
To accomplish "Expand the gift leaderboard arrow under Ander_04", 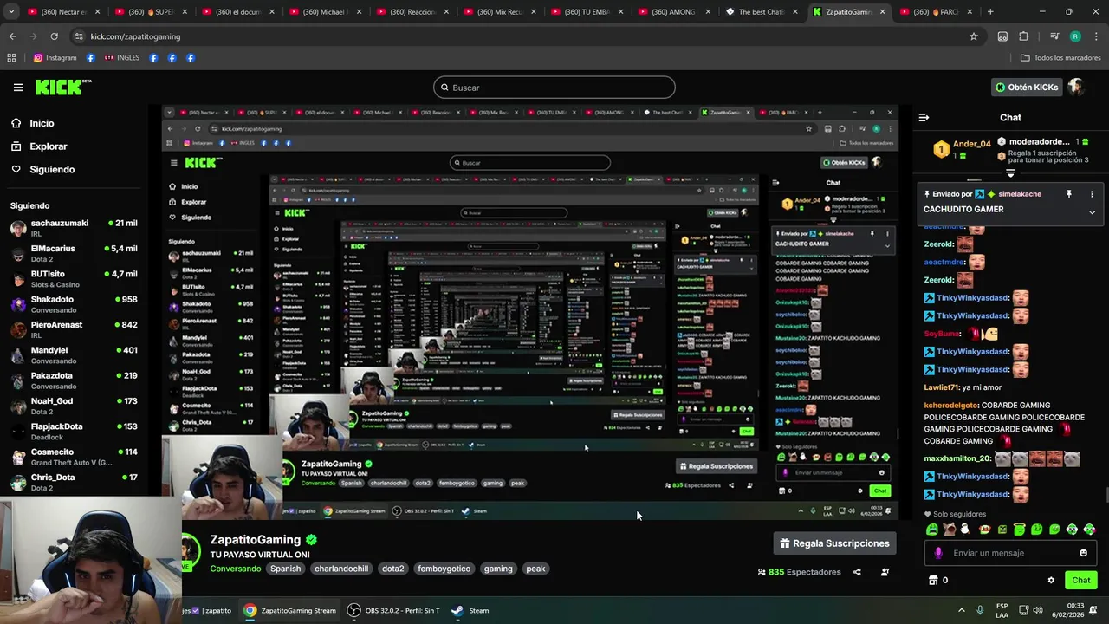I will [x=1010, y=173].
